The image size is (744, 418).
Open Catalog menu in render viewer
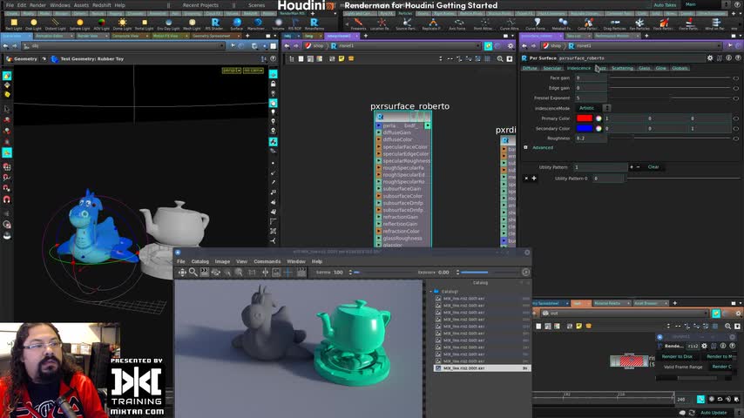tap(200, 261)
